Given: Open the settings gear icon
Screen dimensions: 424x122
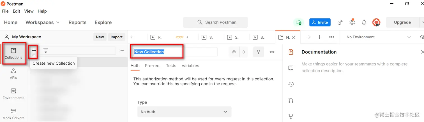Looking at the screenshot, I should (352, 22).
